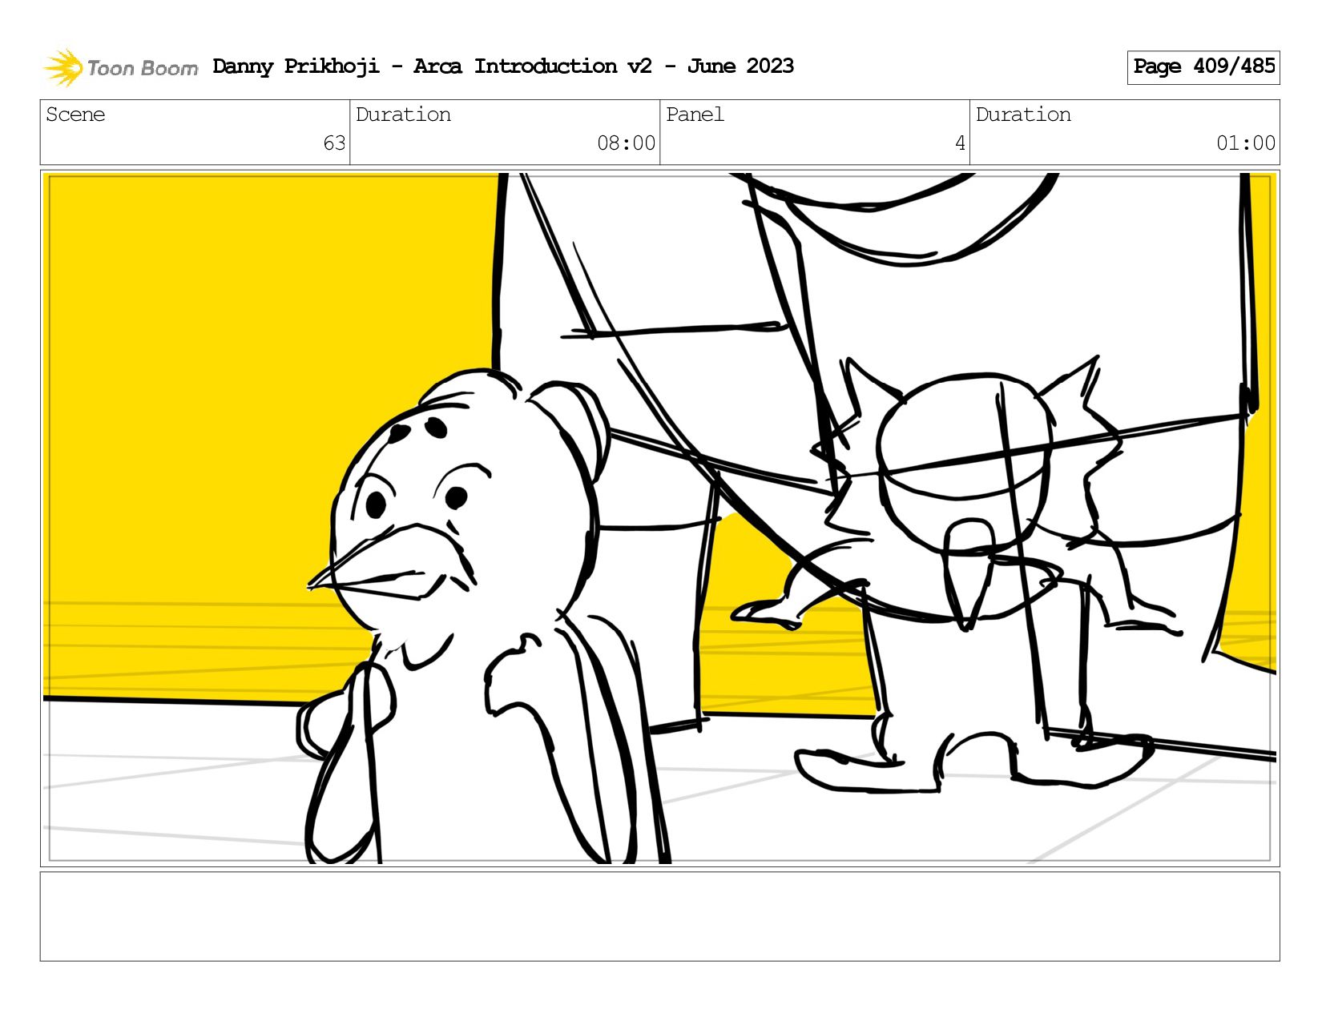This screenshot has height=1021, width=1322.
Task: Click the storyboard panel drawing
Action: [x=660, y=518]
